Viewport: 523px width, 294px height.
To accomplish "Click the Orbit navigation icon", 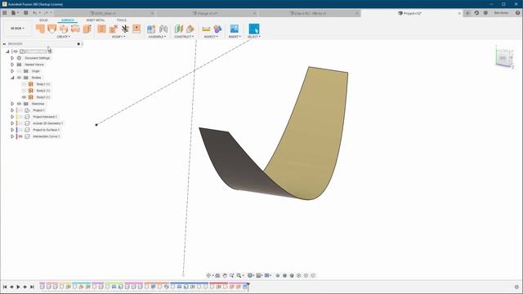I will click(209, 275).
